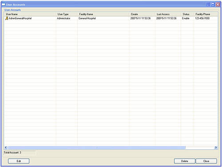Click the Close button

(206, 161)
